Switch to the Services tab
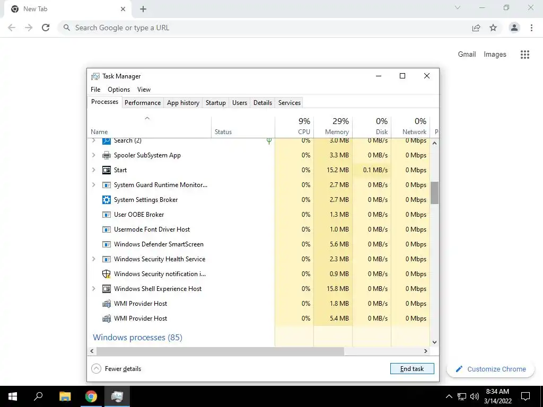This screenshot has height=407, width=543. [x=290, y=103]
